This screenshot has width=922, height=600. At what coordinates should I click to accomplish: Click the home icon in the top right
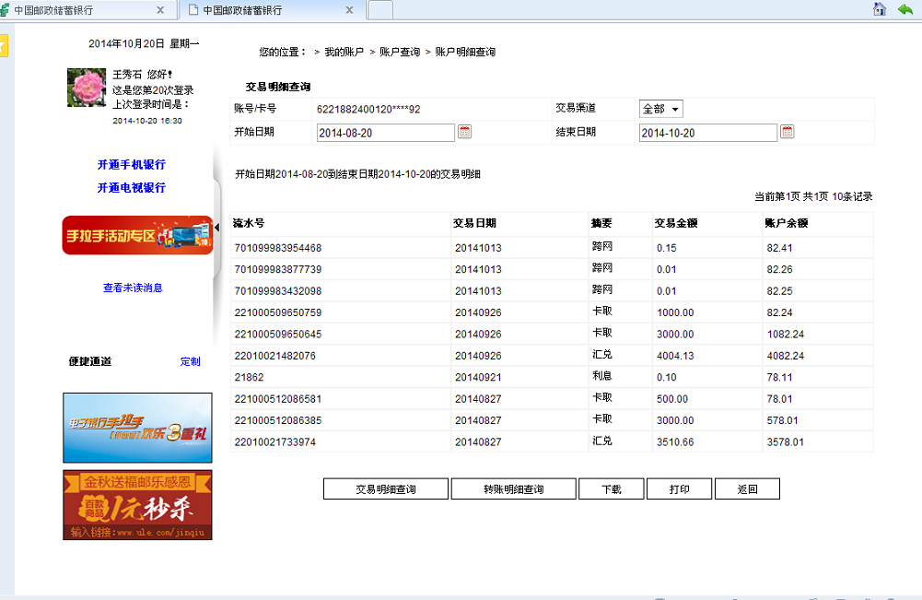[x=880, y=9]
